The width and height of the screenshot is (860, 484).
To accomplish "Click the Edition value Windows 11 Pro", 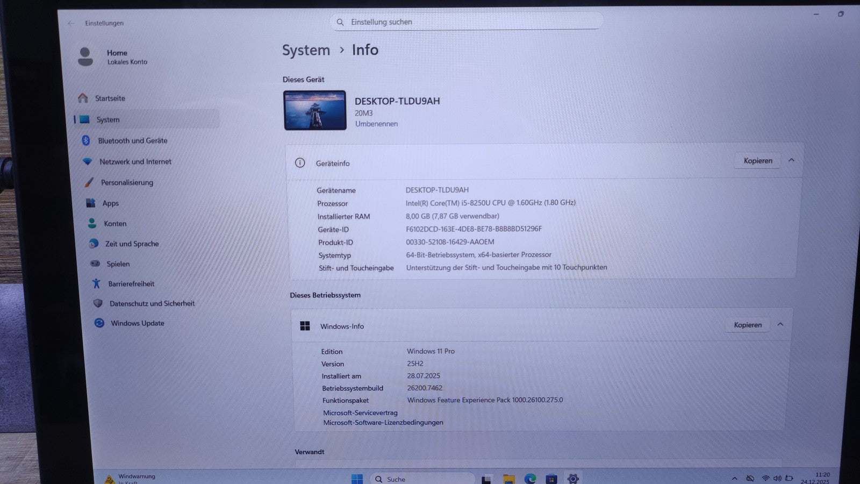I will (x=431, y=351).
